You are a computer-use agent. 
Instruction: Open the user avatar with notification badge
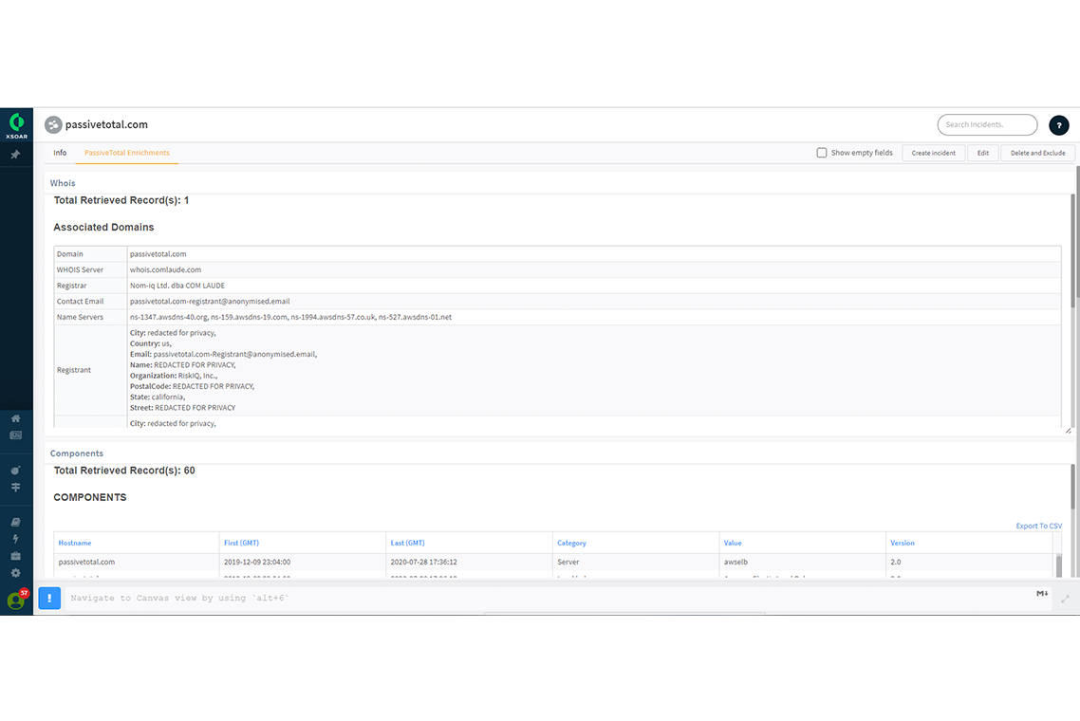(x=16, y=601)
